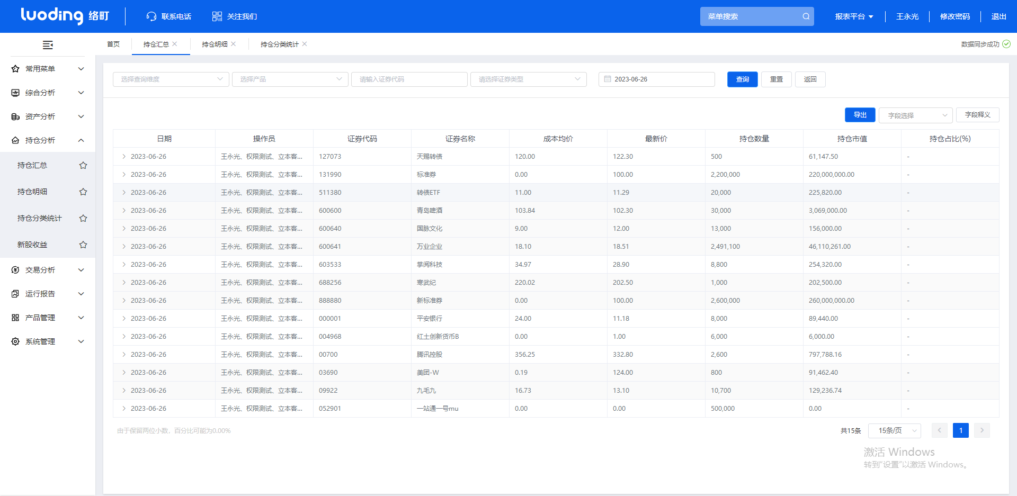
Task: Expand the 青岛啤酒 row
Action: 124,211
